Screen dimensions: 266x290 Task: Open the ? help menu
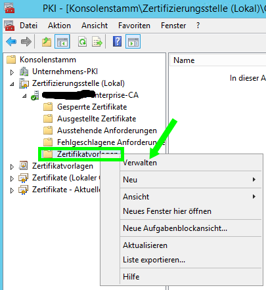pyautogui.click(x=198, y=26)
